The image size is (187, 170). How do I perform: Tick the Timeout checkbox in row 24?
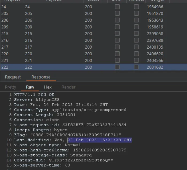pos(136,7)
